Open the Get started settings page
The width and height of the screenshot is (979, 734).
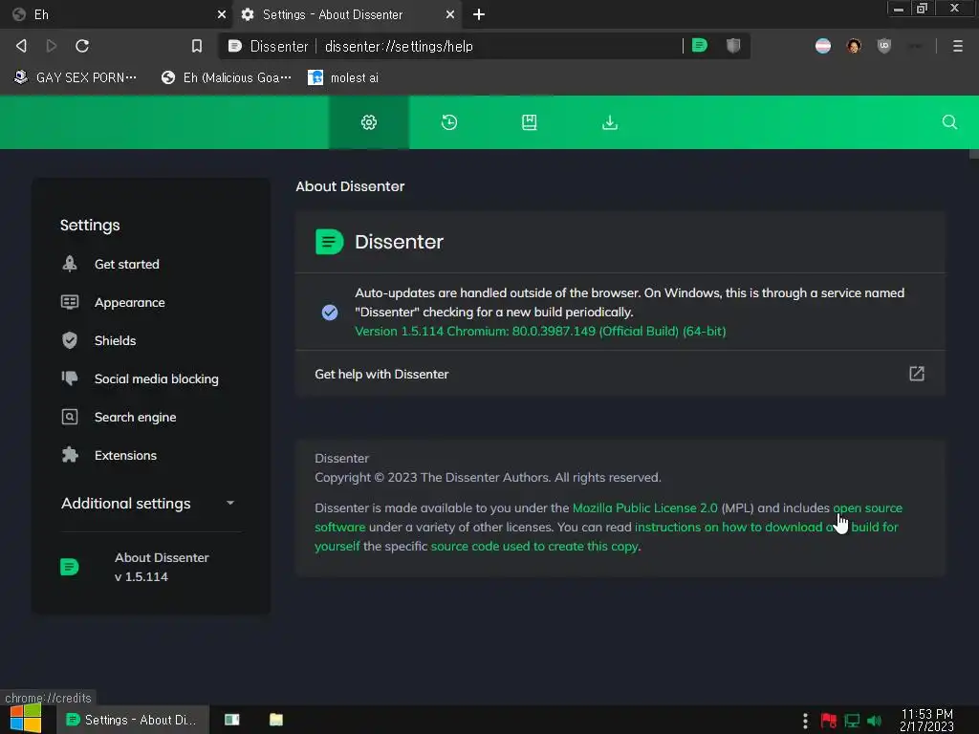coord(127,264)
